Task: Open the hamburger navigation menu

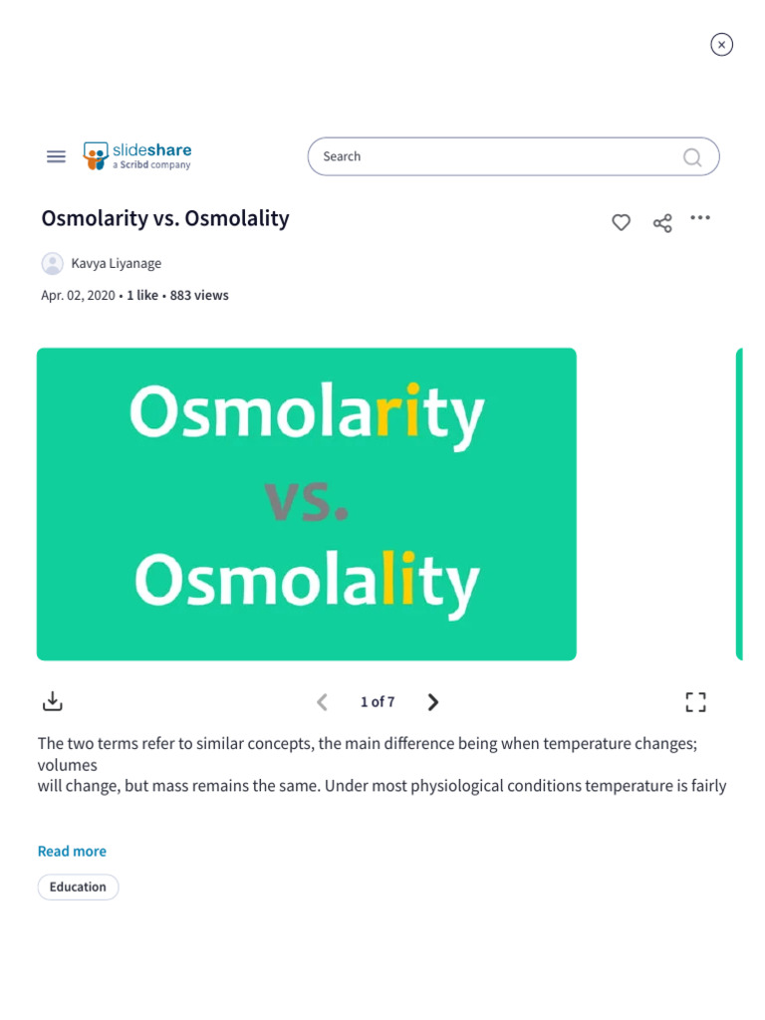Action: 57,156
